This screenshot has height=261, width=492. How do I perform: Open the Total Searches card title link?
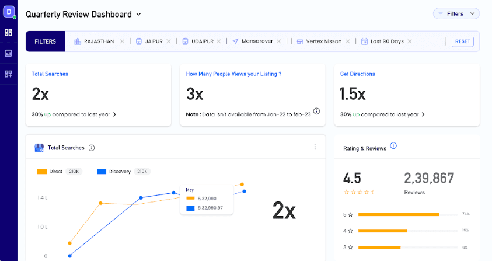click(50, 74)
